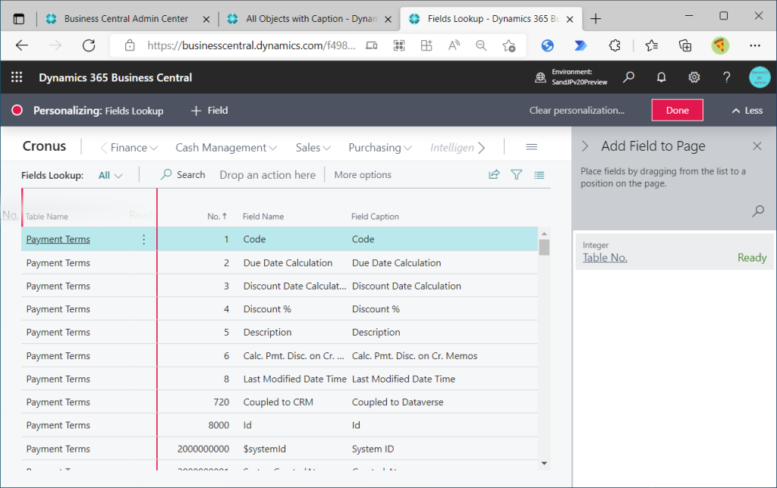Click the search icon in Add Field panel

tap(758, 211)
